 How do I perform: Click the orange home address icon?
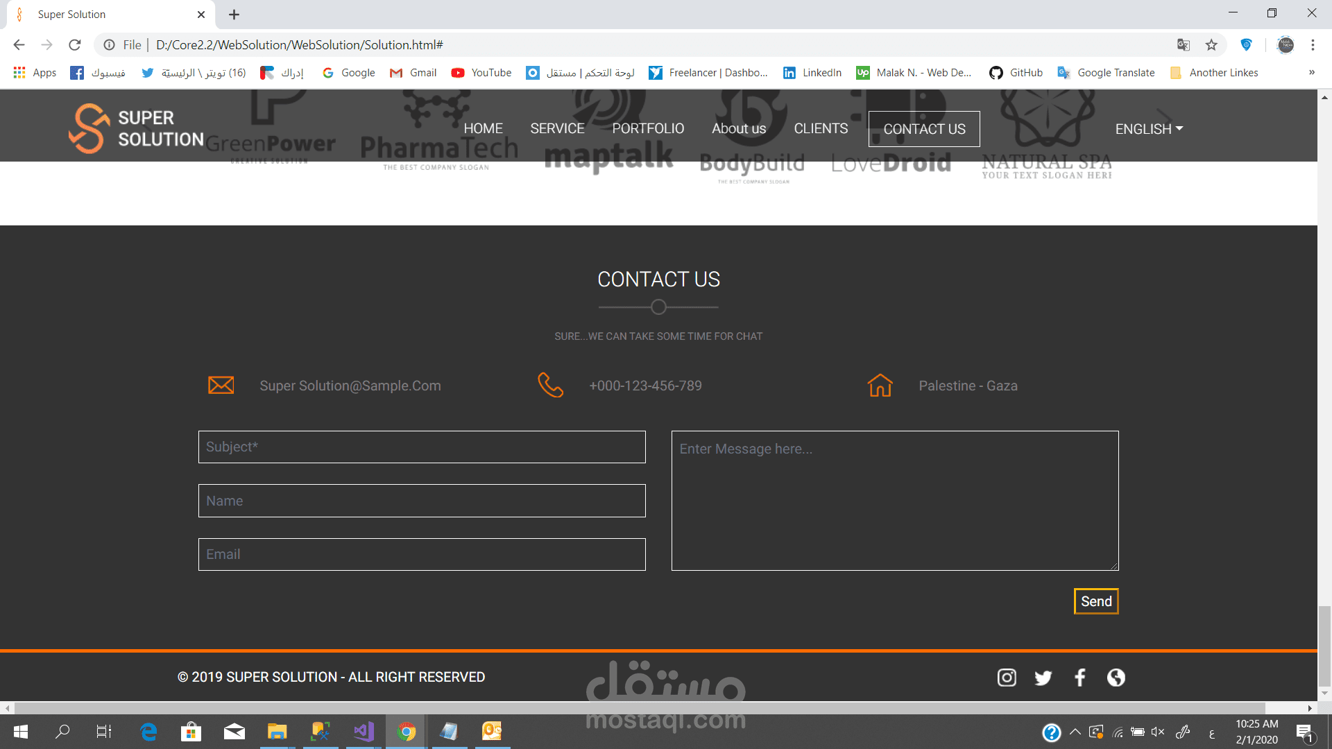point(880,385)
